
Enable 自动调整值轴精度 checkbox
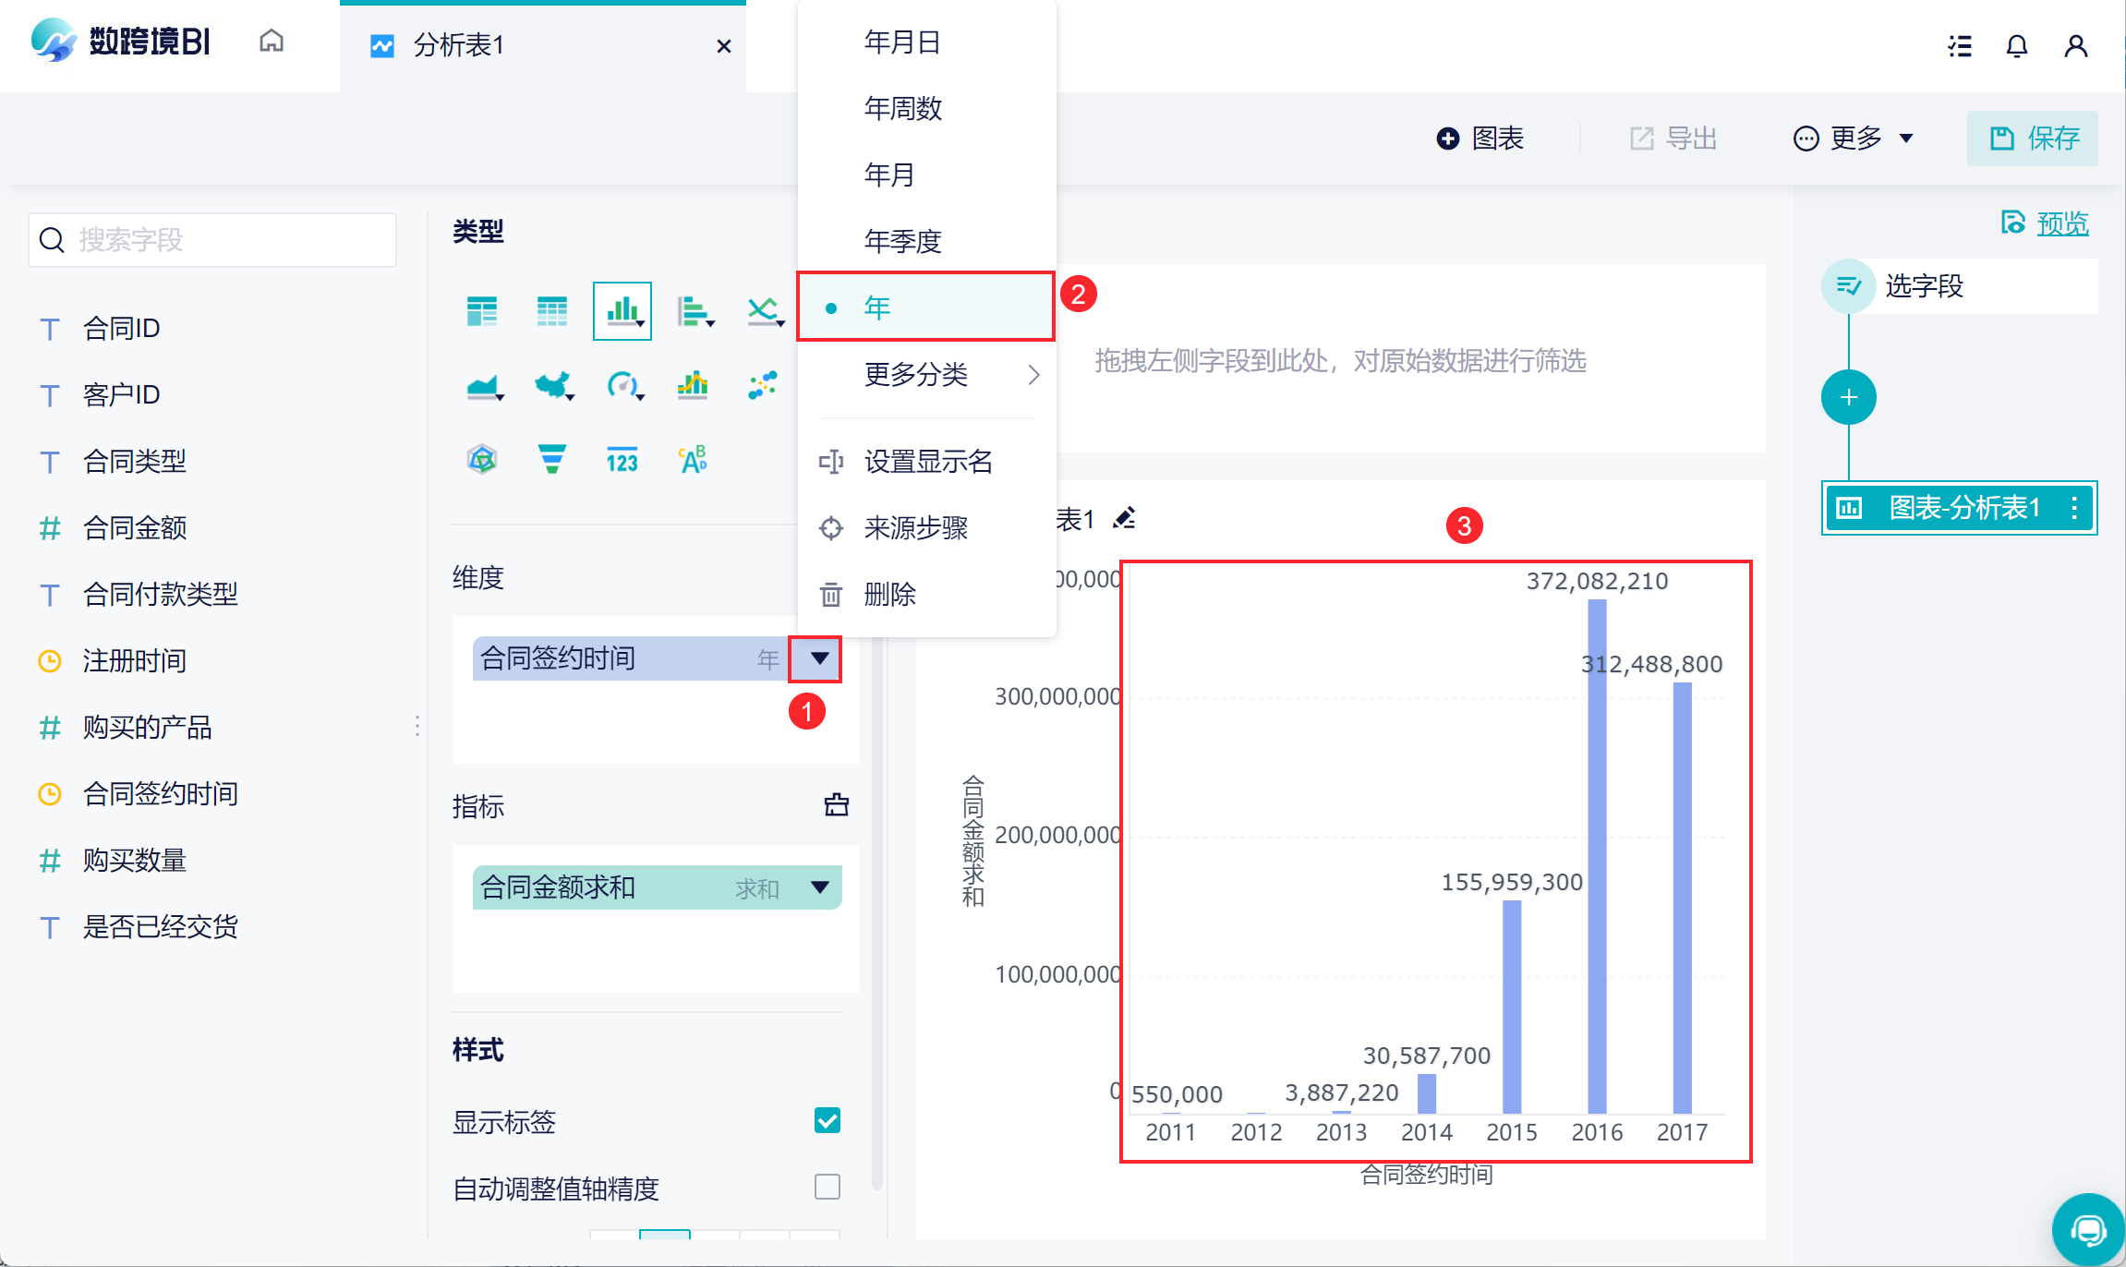(x=827, y=1187)
